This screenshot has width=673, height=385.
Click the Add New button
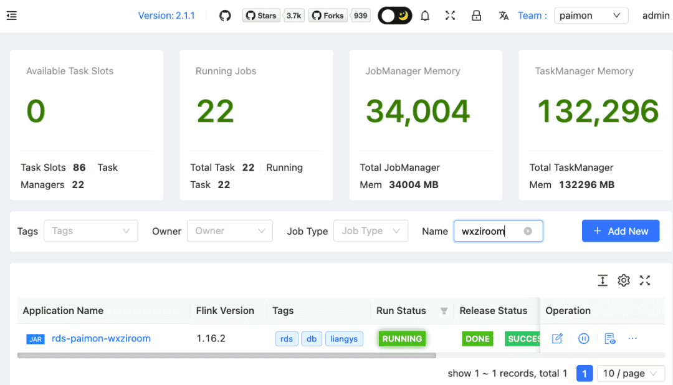click(x=620, y=231)
